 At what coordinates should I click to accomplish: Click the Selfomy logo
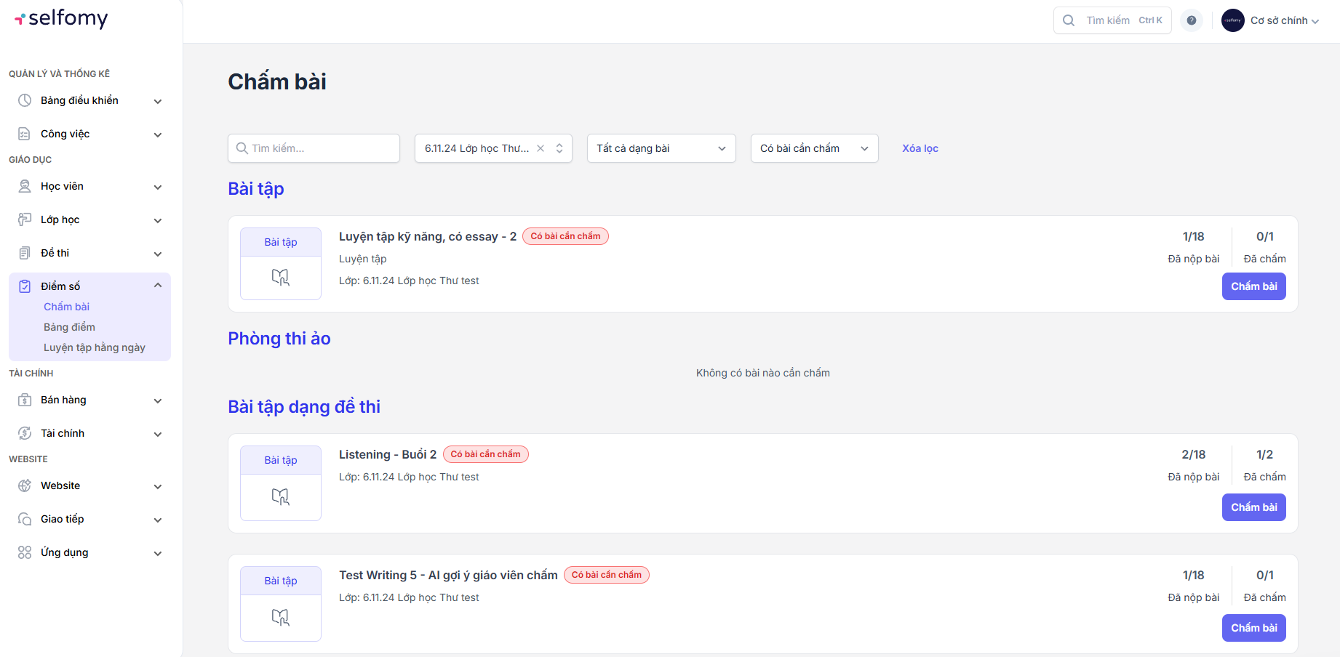click(x=61, y=19)
